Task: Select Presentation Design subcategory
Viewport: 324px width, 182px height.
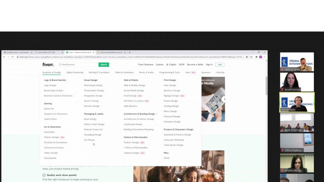Action: (x=94, y=90)
